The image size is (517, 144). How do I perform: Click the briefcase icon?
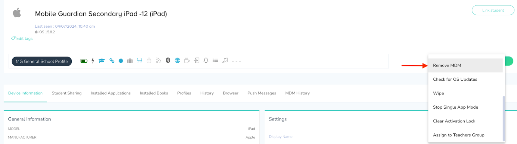coord(130,61)
